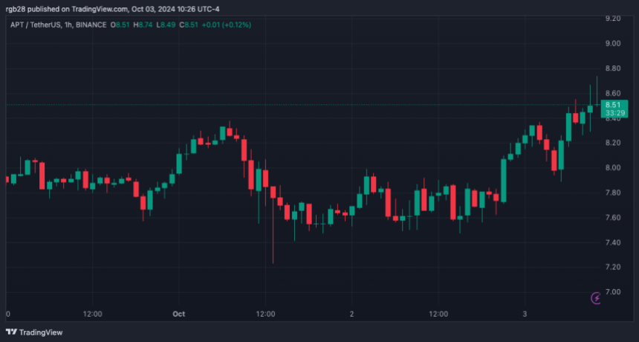Click the TradingView logo at bottom left

(x=34, y=332)
